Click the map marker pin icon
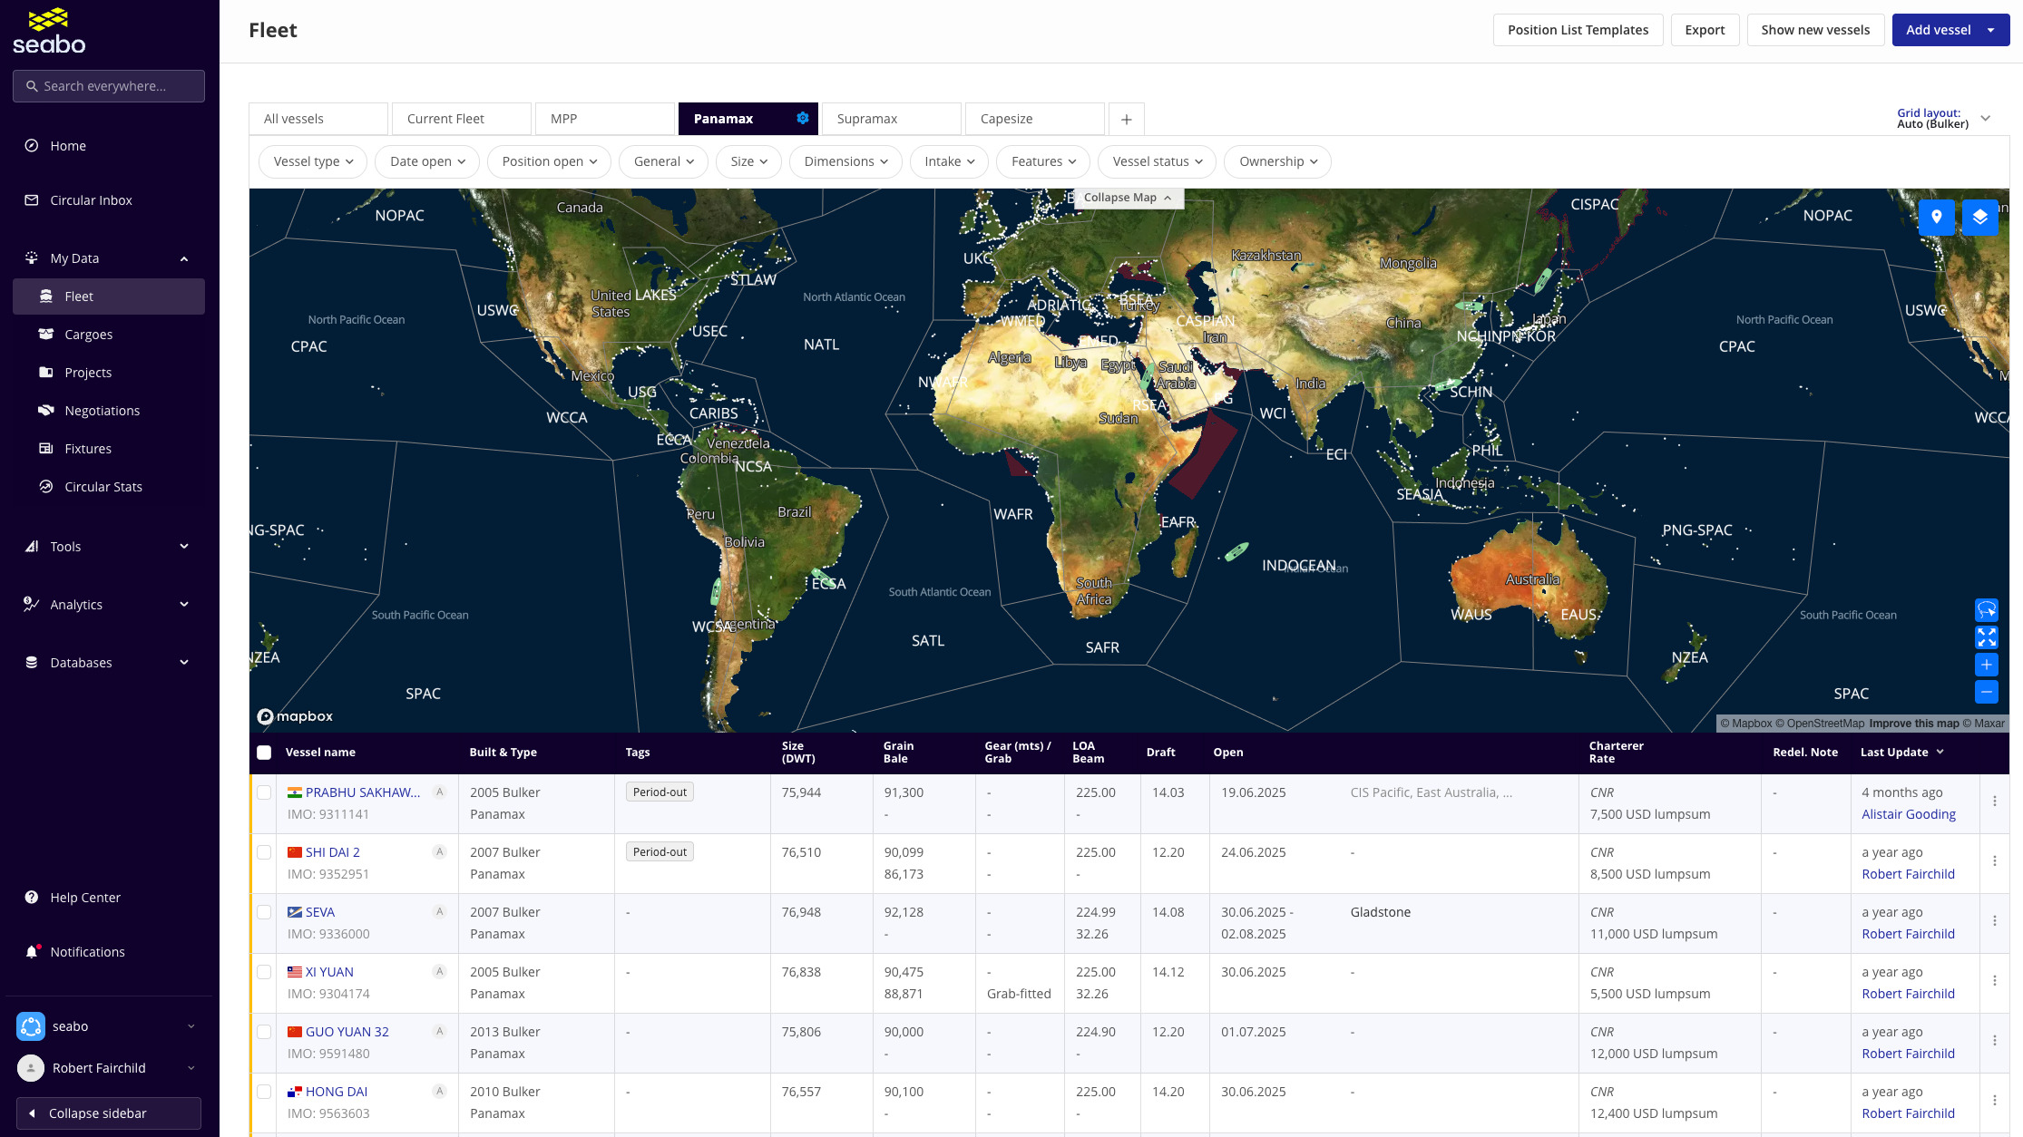Screen dimensions: 2023x1137 click(1936, 217)
